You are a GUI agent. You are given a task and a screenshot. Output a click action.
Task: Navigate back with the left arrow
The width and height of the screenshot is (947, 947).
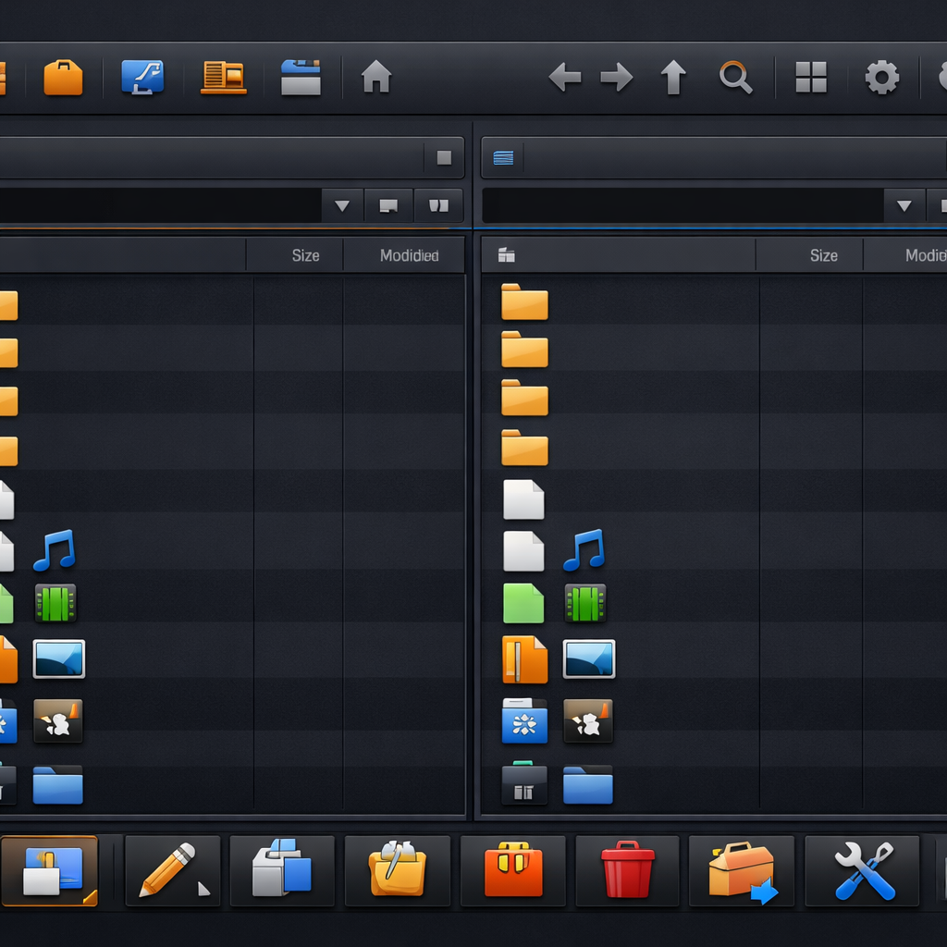pyautogui.click(x=564, y=78)
